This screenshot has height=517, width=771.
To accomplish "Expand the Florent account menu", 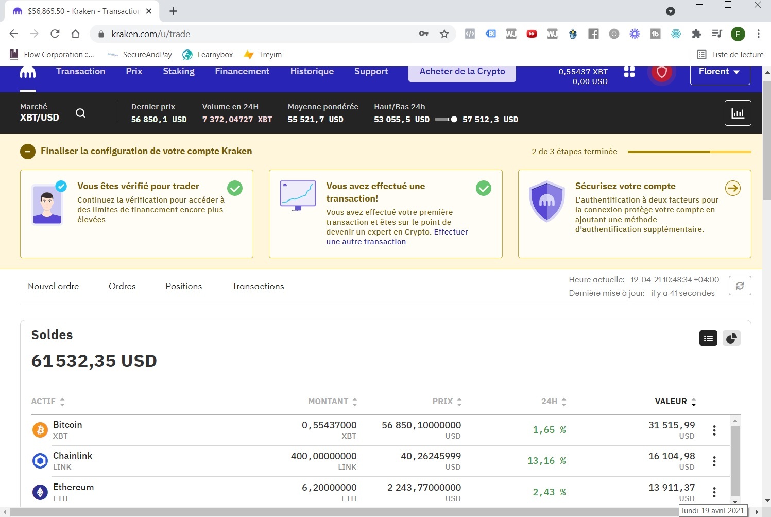I will pyautogui.click(x=719, y=72).
